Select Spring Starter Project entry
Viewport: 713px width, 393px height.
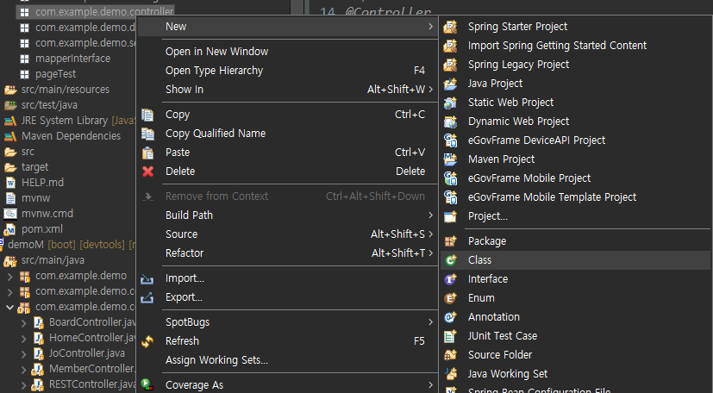click(575, 27)
